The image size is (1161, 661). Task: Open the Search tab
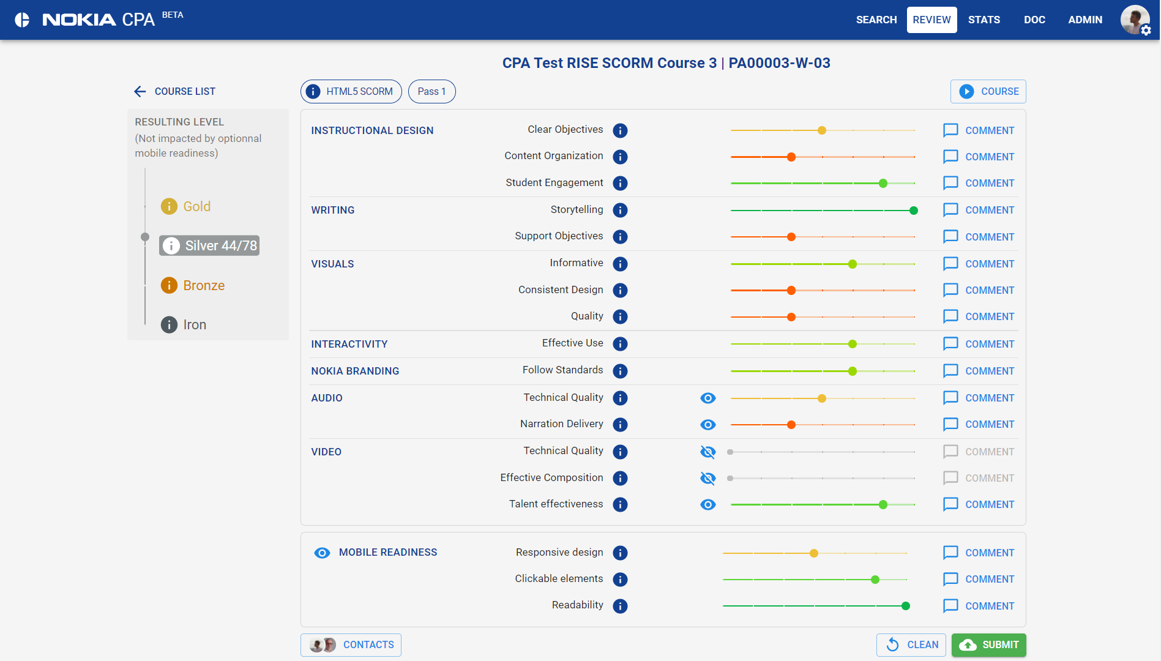click(x=876, y=20)
